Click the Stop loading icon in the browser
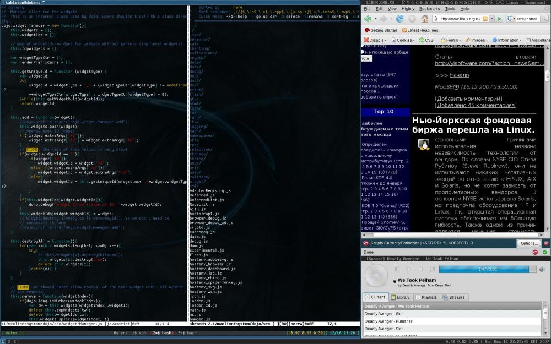Image resolution: width=551 pixels, height=344 pixels. pos(412,19)
